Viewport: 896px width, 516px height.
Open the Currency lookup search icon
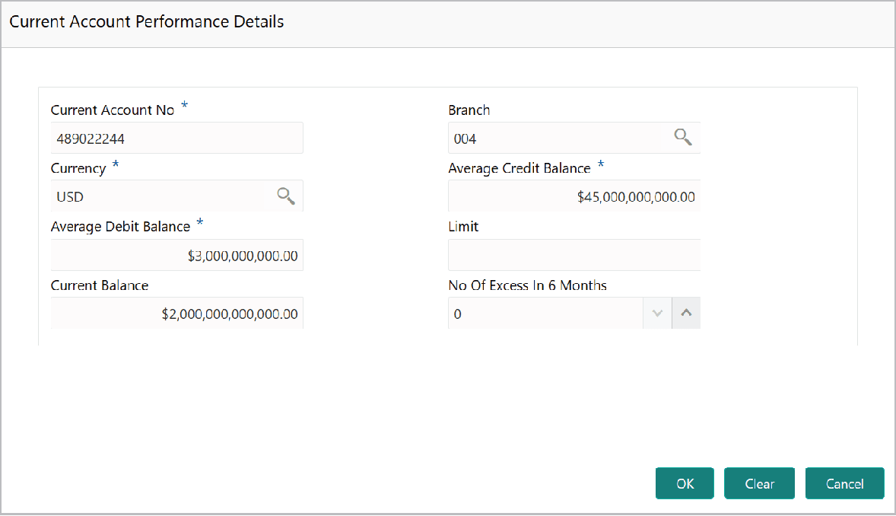click(285, 196)
